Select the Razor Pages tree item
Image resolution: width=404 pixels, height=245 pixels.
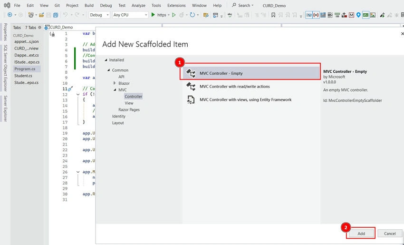(129, 109)
